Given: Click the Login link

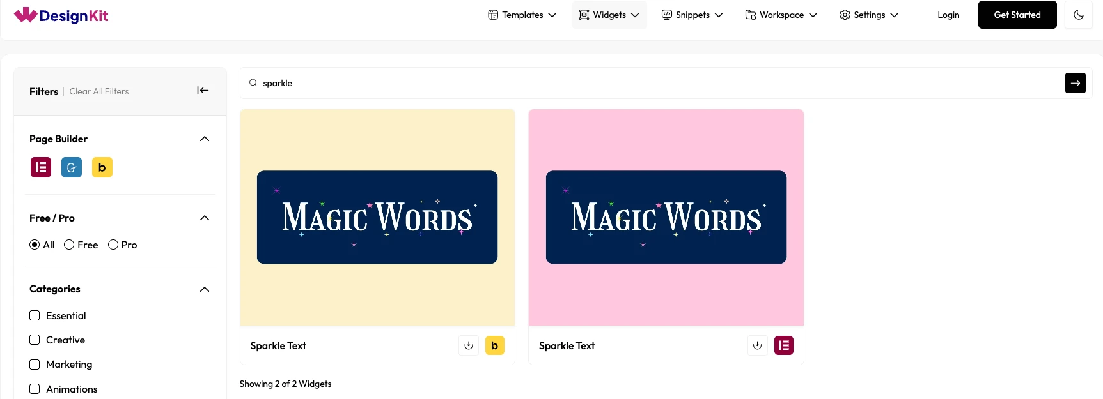Looking at the screenshot, I should click(948, 15).
